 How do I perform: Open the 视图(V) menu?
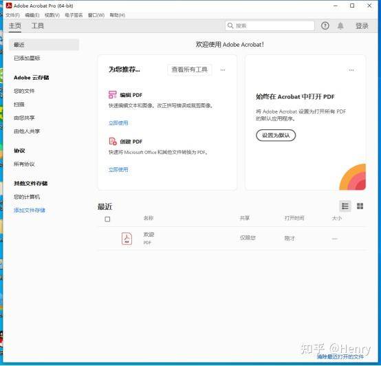point(52,15)
